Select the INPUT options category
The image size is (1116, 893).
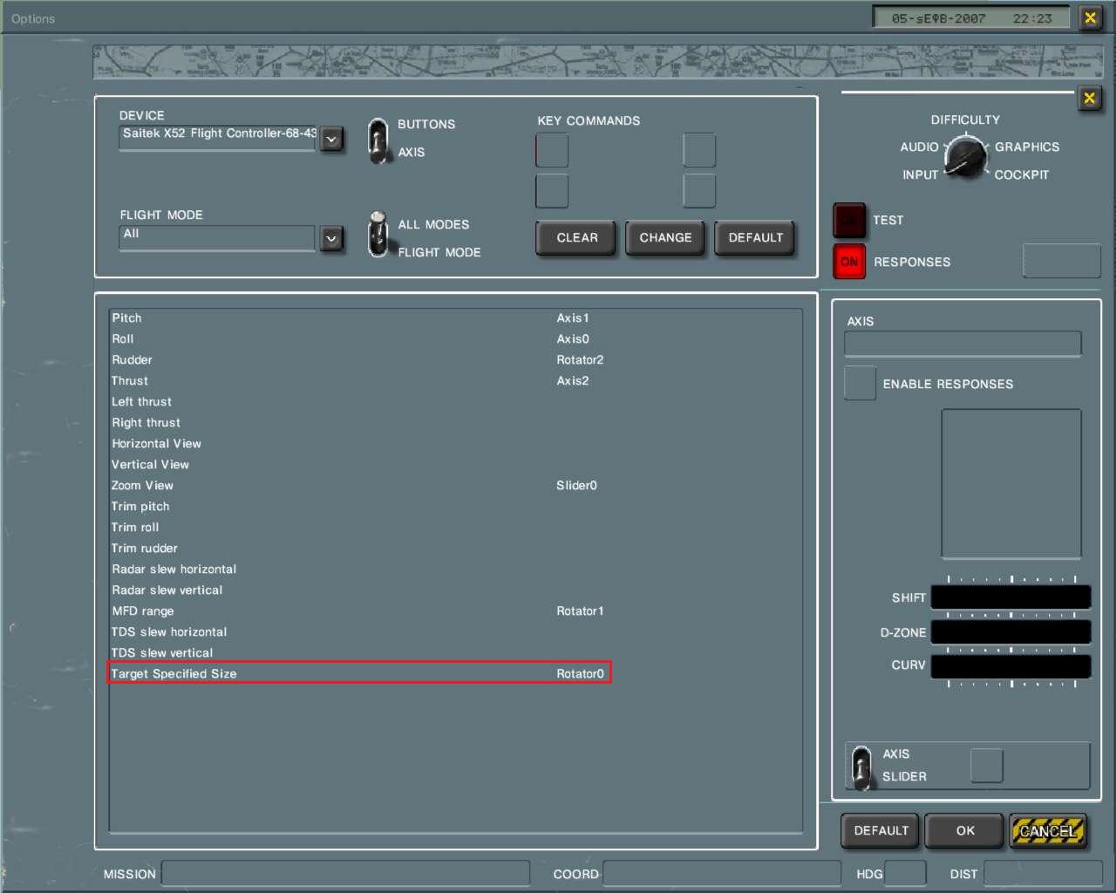(920, 175)
